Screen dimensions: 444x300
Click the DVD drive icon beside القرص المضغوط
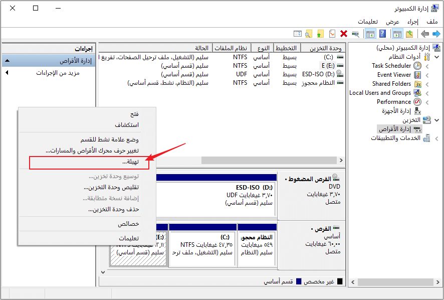[x=336, y=178]
